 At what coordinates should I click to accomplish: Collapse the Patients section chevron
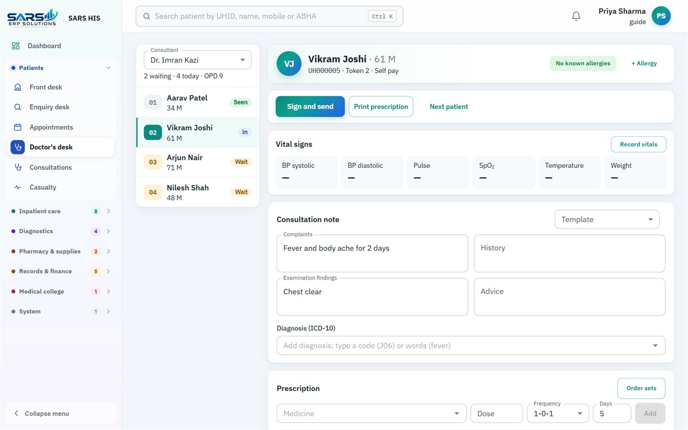point(108,68)
